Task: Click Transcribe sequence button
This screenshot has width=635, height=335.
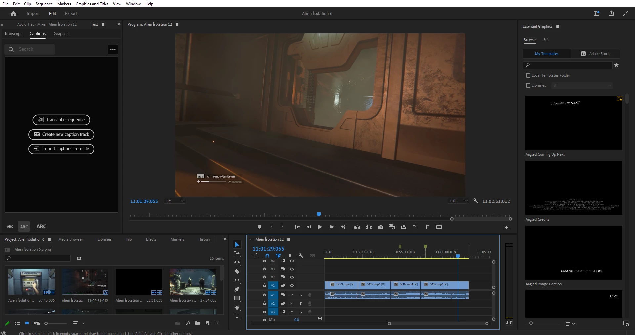Action: [61, 120]
